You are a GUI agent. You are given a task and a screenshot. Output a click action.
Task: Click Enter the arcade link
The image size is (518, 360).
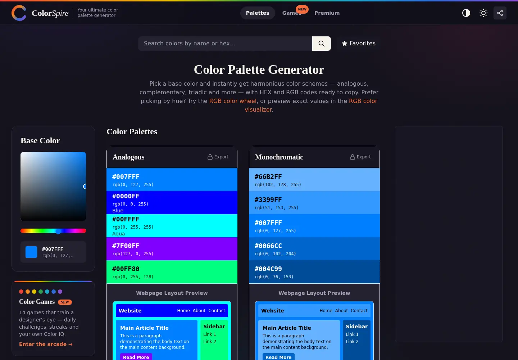coord(46,344)
